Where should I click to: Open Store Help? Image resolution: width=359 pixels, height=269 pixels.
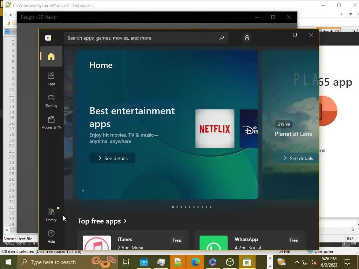[51, 236]
